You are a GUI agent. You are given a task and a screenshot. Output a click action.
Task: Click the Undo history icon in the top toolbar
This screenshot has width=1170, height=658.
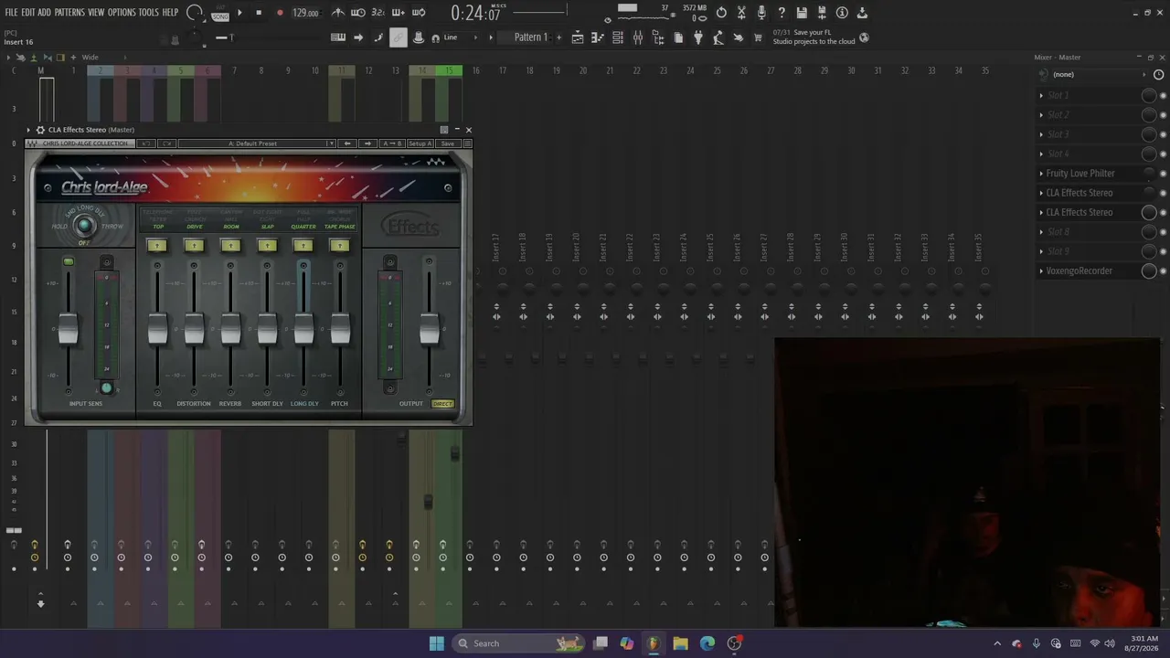click(721, 13)
